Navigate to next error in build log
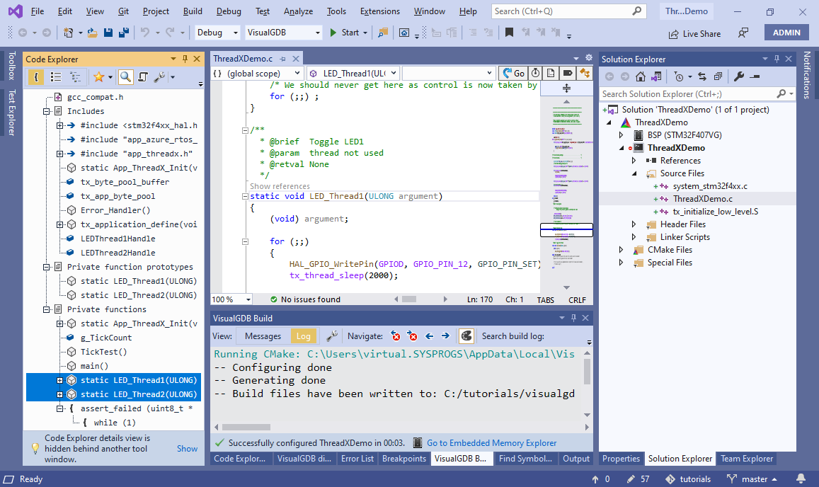 point(412,336)
